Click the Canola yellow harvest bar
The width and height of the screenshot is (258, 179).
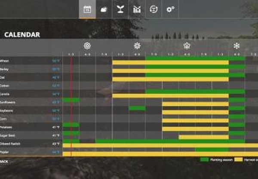(x=170, y=96)
